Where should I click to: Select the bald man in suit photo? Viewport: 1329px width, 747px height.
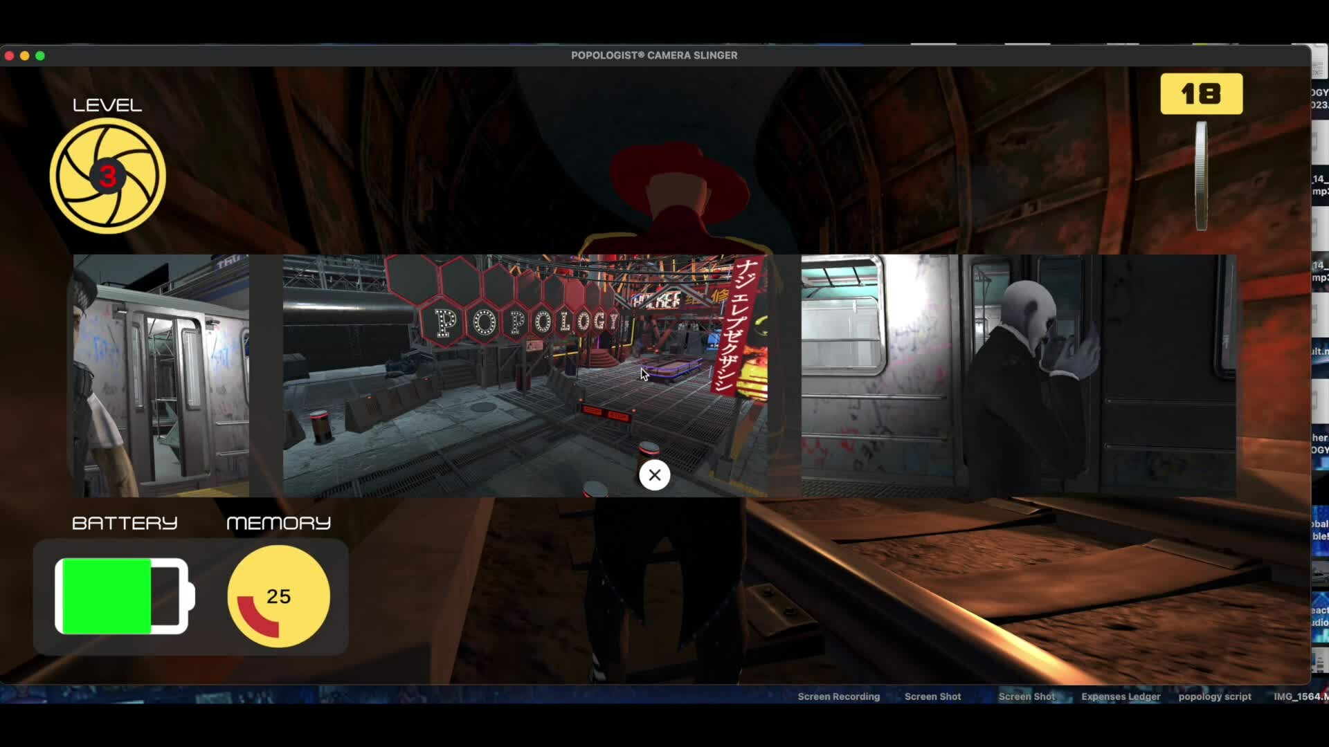tap(1018, 376)
